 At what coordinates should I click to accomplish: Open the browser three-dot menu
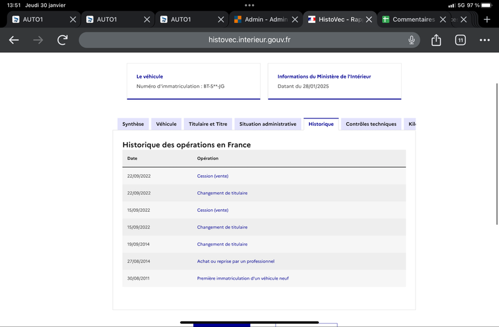click(485, 40)
